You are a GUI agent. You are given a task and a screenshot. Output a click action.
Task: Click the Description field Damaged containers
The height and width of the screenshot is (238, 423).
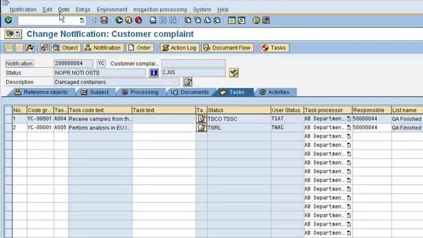coord(116,82)
